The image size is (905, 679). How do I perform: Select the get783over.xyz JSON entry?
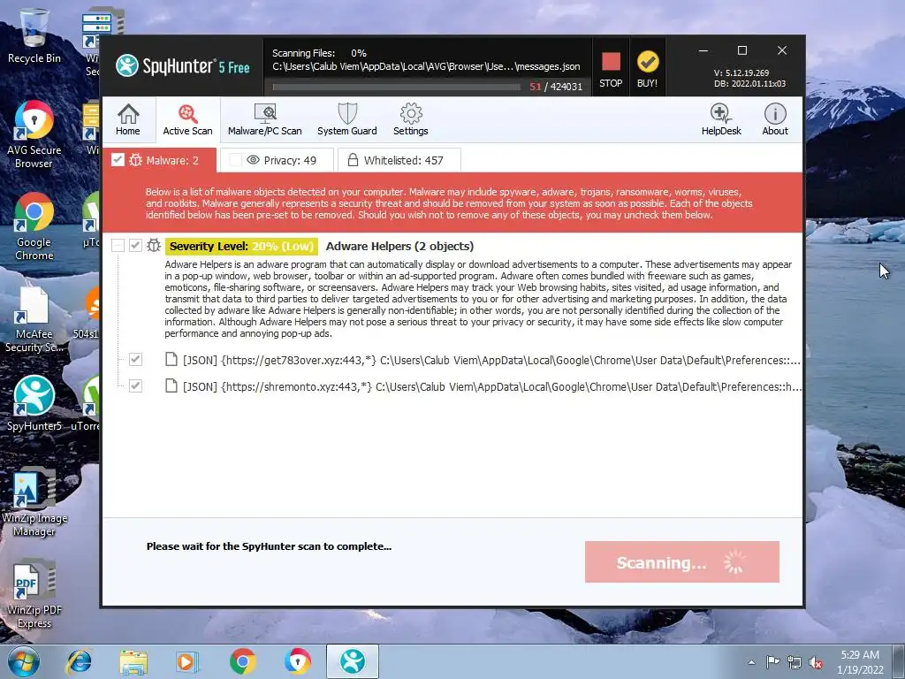click(x=483, y=360)
